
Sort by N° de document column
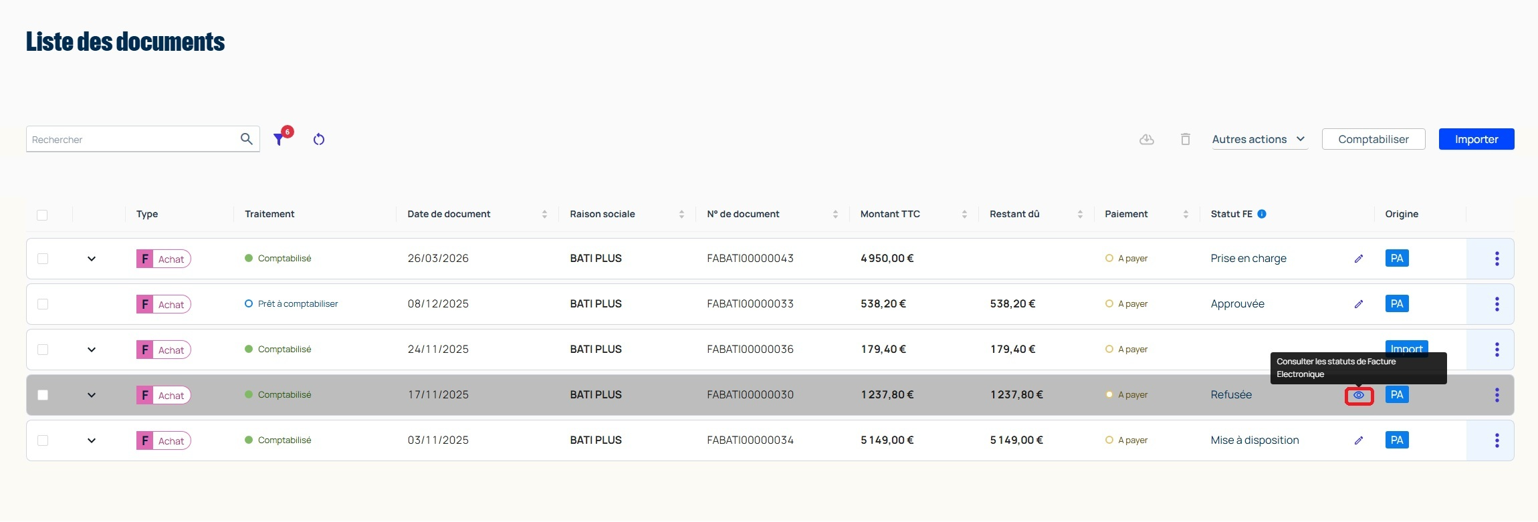[x=835, y=214]
